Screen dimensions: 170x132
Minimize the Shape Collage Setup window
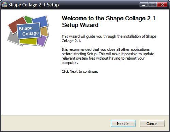click(144, 5)
